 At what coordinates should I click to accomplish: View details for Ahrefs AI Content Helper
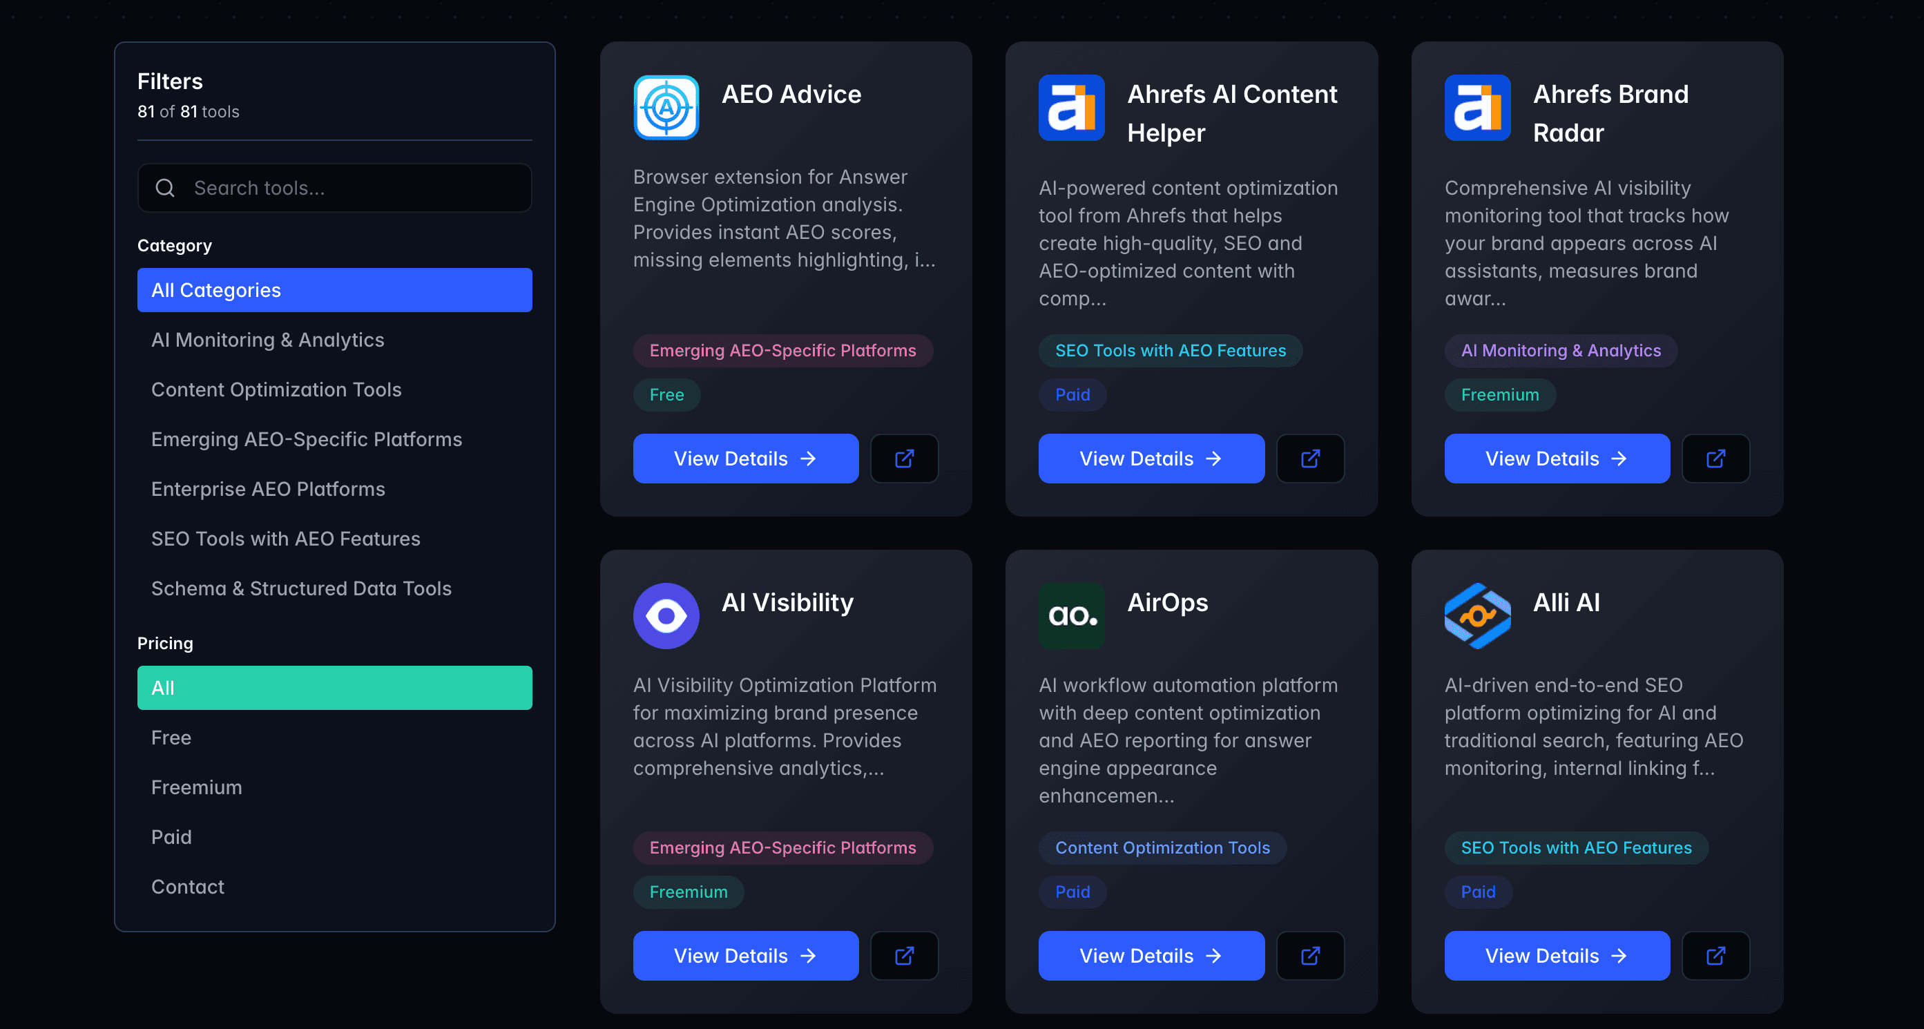click(x=1151, y=458)
